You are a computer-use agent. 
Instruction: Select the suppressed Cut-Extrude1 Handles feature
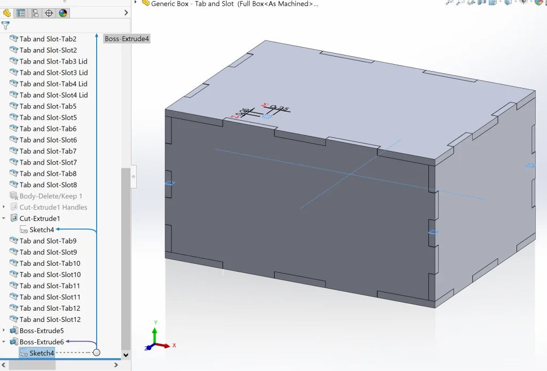[53, 207]
